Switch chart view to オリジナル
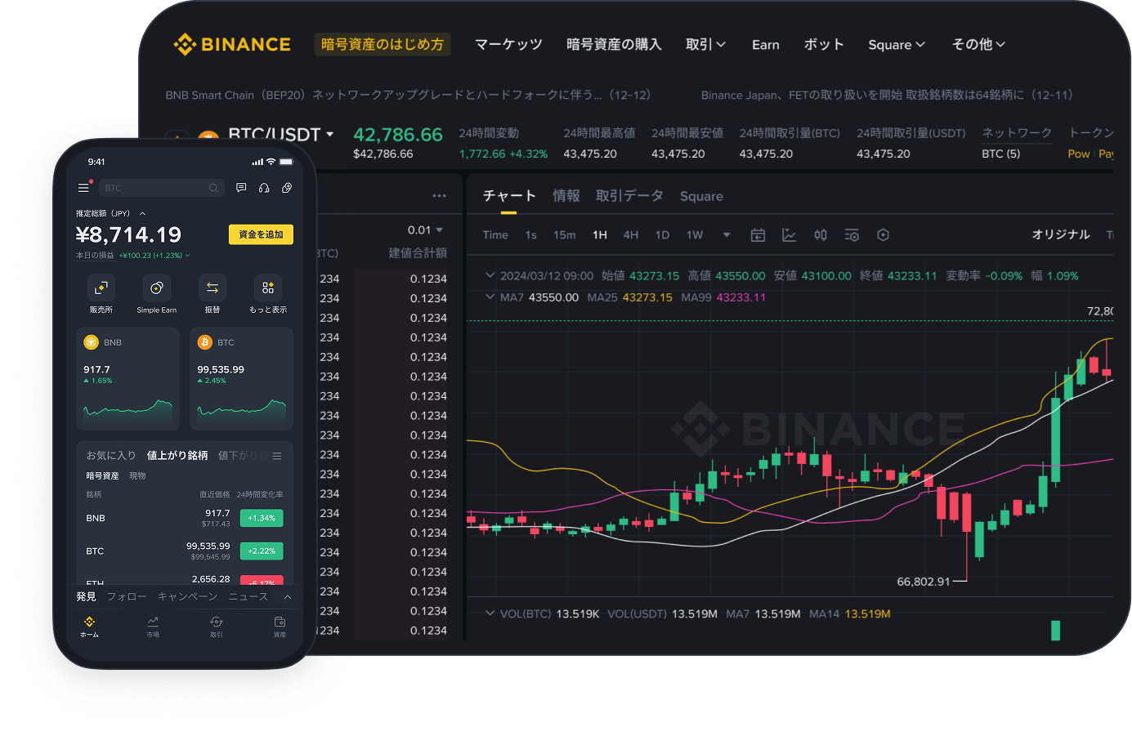Image resolution: width=1132 pixels, height=736 pixels. pos(1060,234)
